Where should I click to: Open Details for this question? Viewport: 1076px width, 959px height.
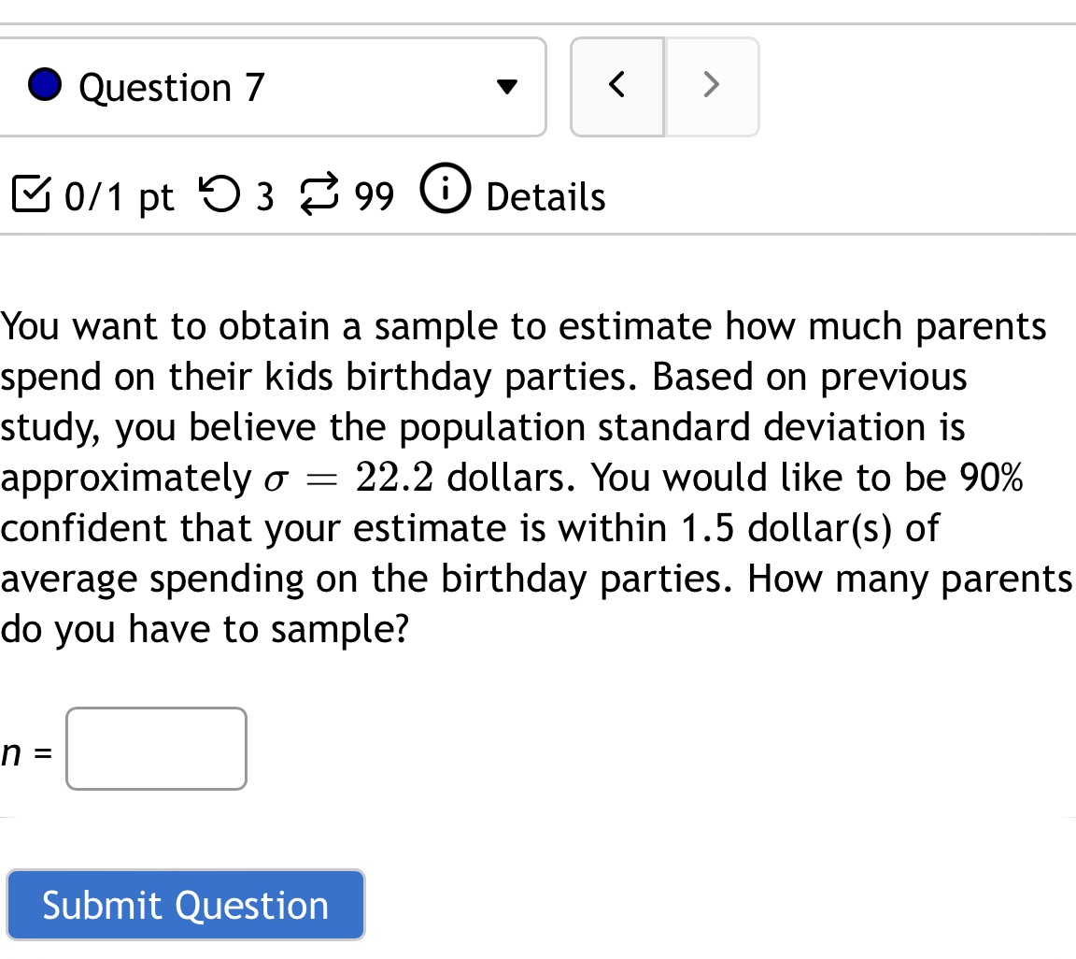(x=545, y=196)
